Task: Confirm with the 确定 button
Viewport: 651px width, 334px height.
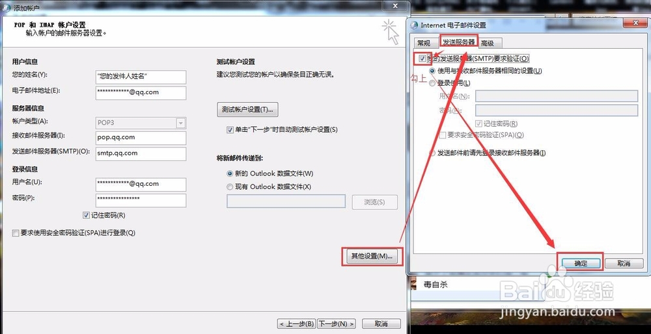Action: click(x=581, y=263)
